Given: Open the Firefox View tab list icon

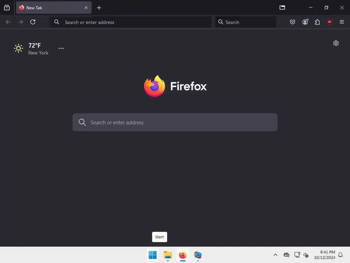Looking at the screenshot, I should click(7, 8).
